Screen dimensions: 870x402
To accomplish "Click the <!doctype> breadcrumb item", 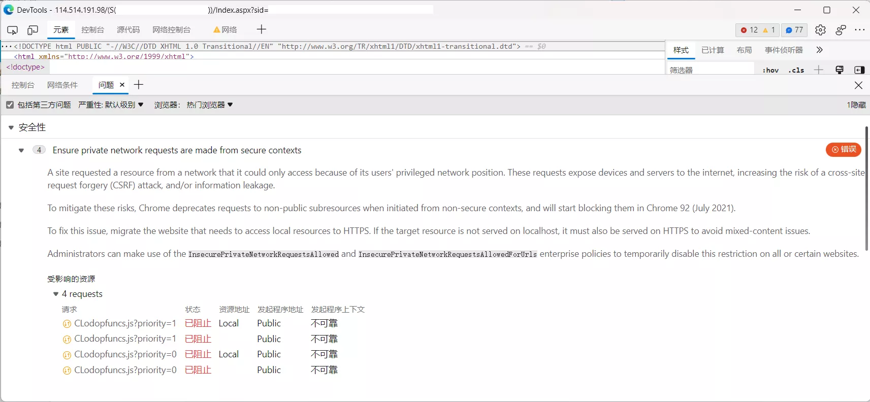I will 25,67.
